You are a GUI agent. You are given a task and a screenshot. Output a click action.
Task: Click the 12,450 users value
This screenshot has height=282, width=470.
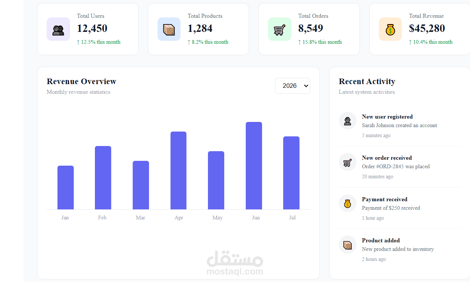pos(92,28)
